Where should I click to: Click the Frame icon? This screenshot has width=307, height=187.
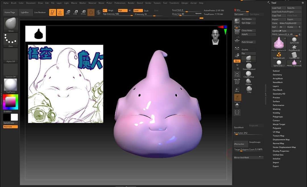point(237,74)
